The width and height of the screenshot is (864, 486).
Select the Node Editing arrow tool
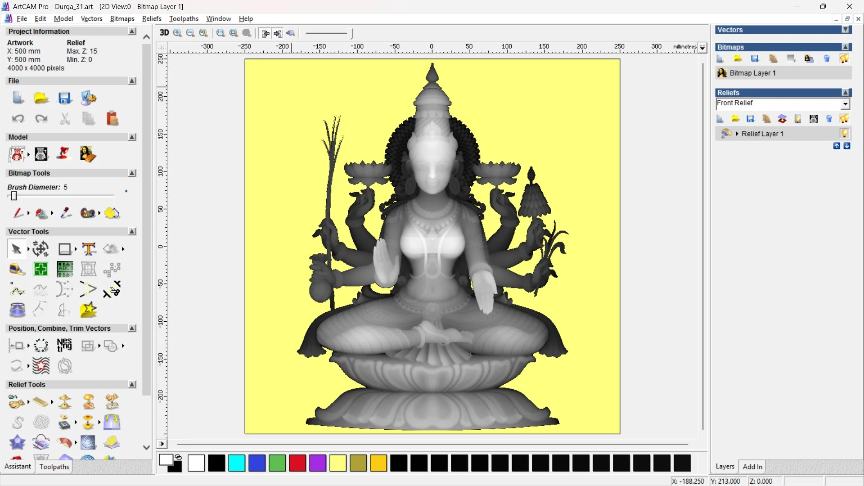click(x=17, y=249)
